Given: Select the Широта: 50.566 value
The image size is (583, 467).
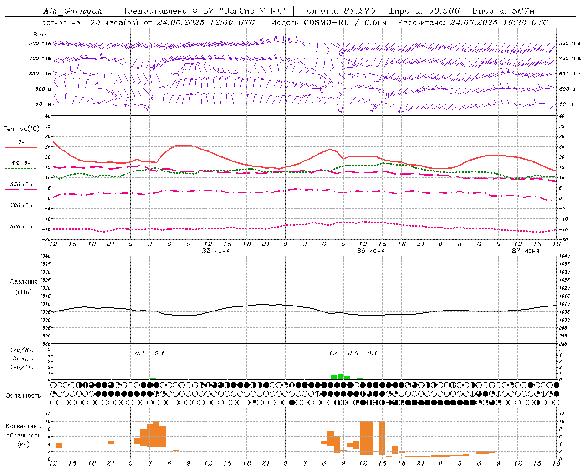Looking at the screenshot, I should 424,11.
